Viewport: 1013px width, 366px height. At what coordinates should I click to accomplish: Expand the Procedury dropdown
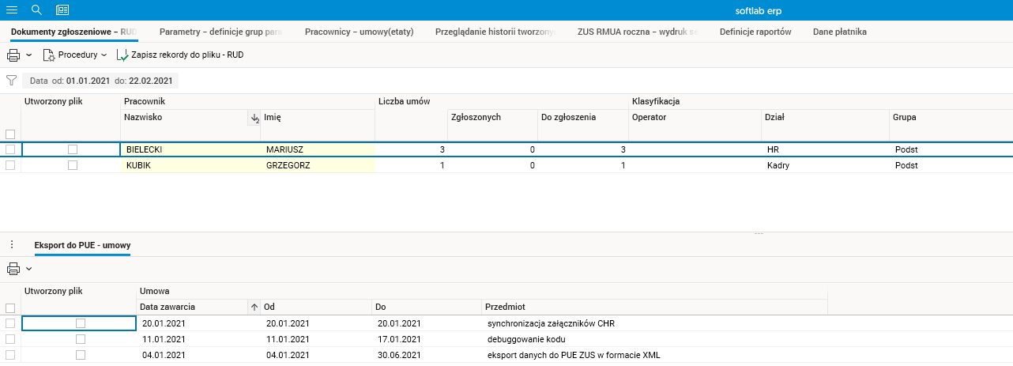click(76, 55)
